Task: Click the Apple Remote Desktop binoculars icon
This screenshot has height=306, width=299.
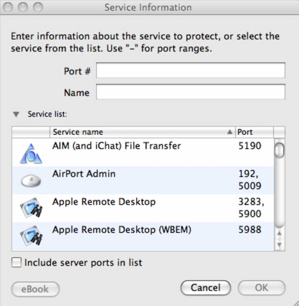Action: click(31, 208)
